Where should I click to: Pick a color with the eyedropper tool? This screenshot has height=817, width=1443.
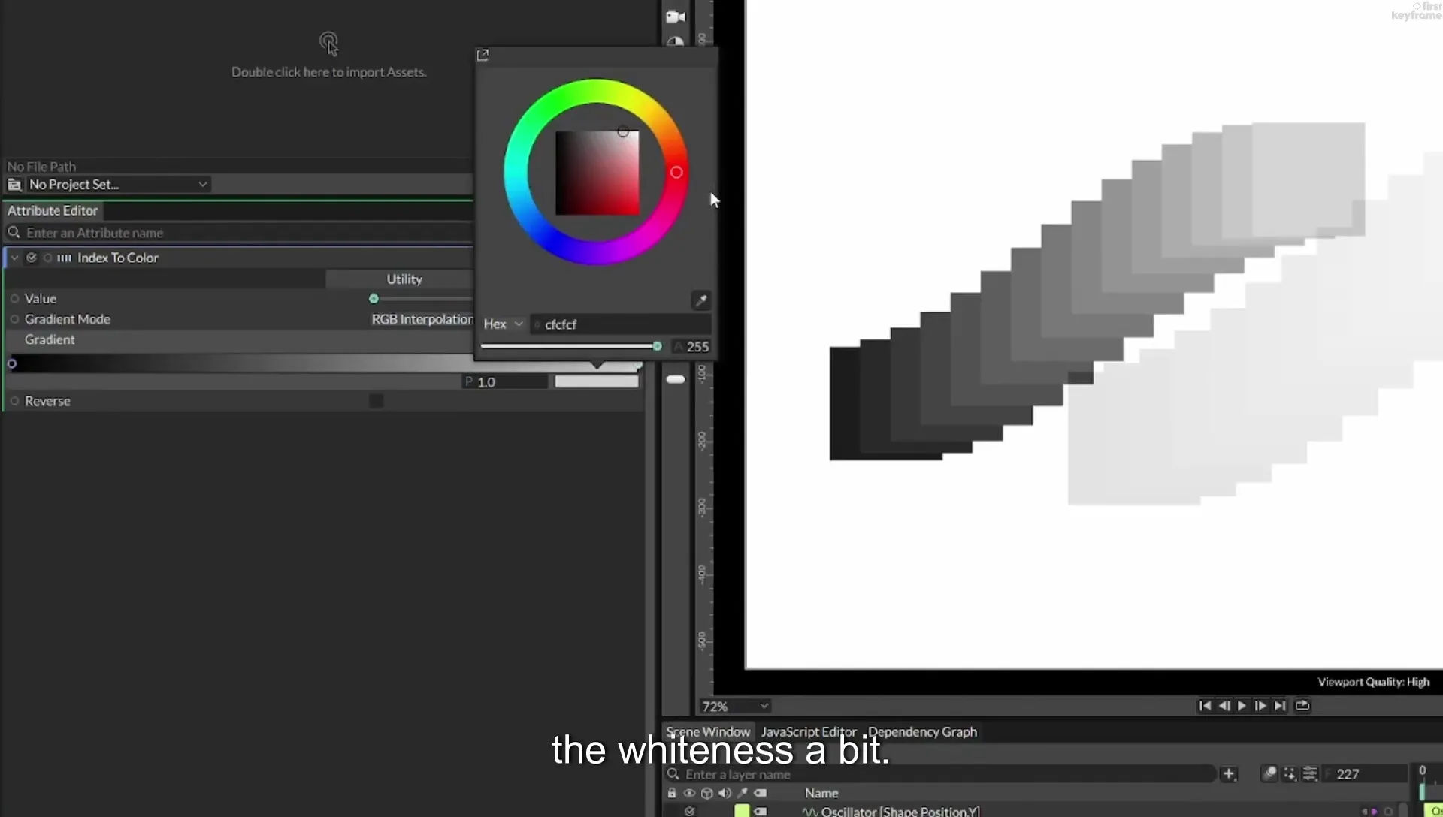point(700,300)
